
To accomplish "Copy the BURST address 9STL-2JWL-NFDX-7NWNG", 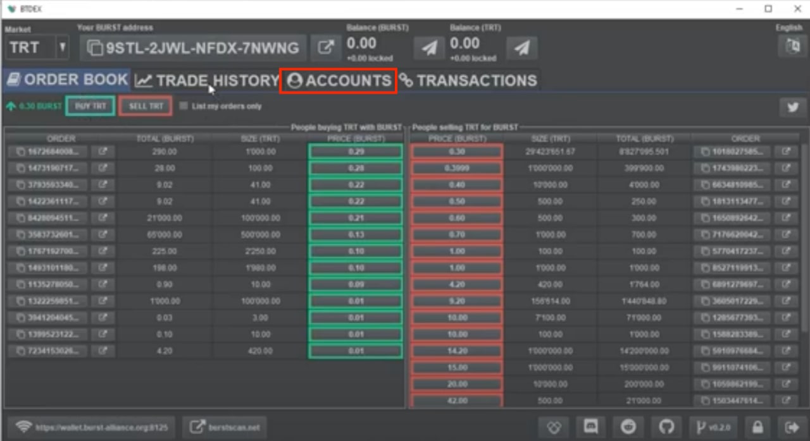I will [x=193, y=48].
